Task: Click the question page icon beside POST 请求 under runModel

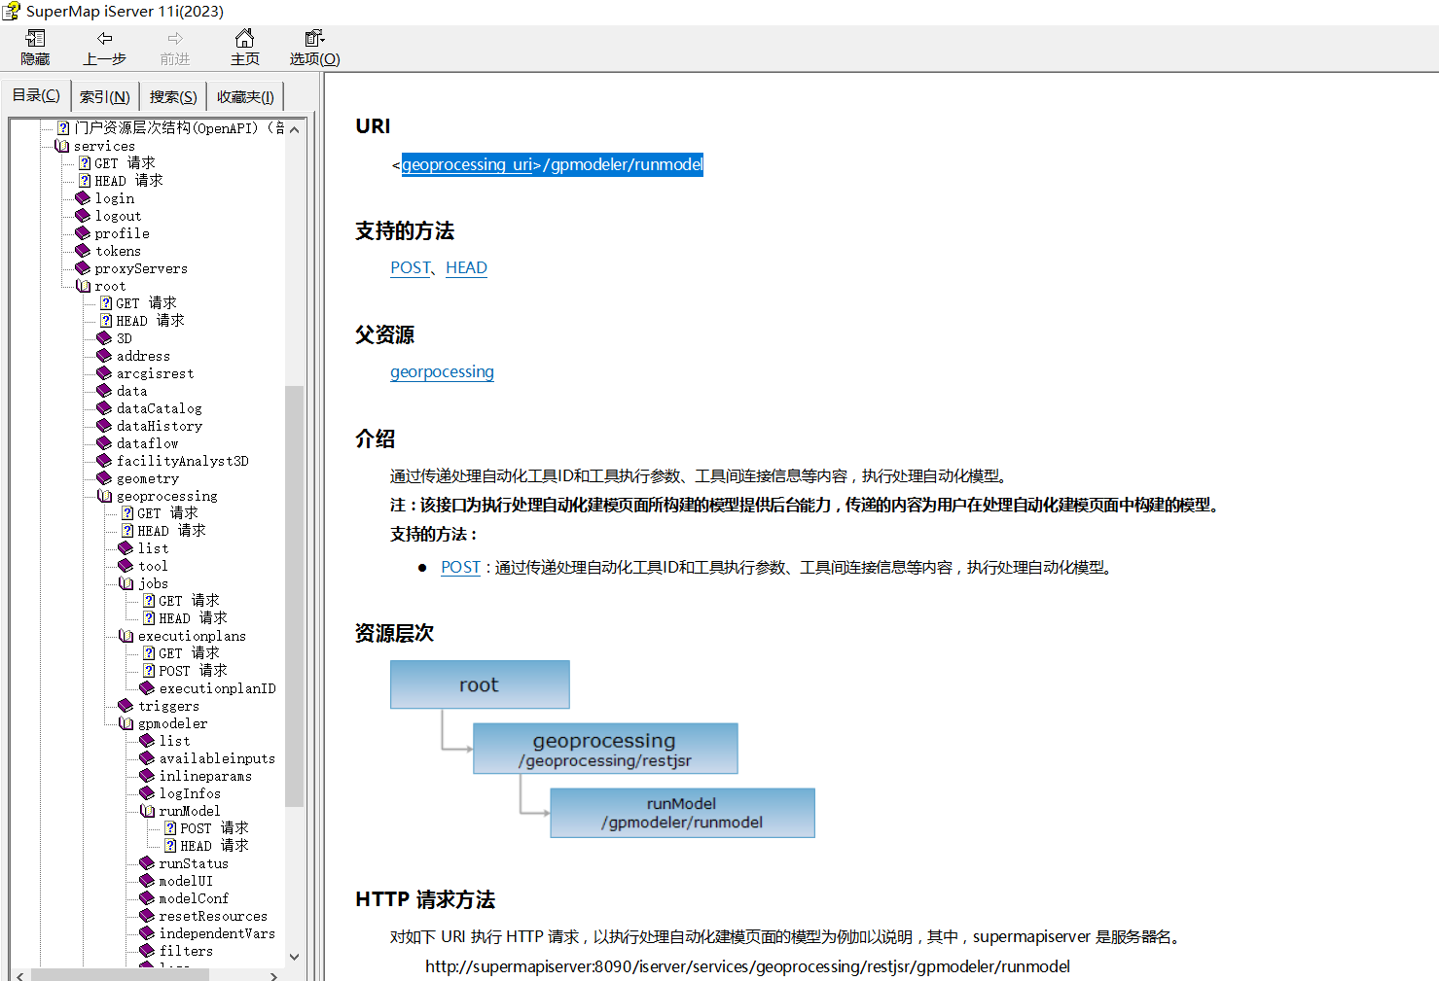Action: click(x=170, y=828)
